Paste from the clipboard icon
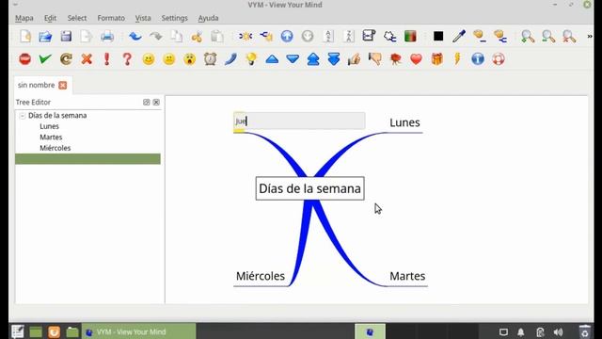The width and height of the screenshot is (602, 339). [217, 37]
